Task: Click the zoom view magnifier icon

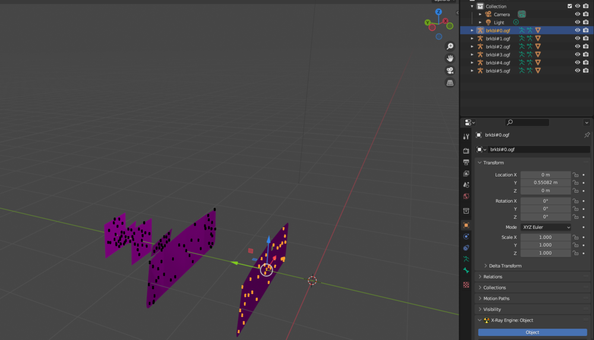Action: [x=450, y=46]
